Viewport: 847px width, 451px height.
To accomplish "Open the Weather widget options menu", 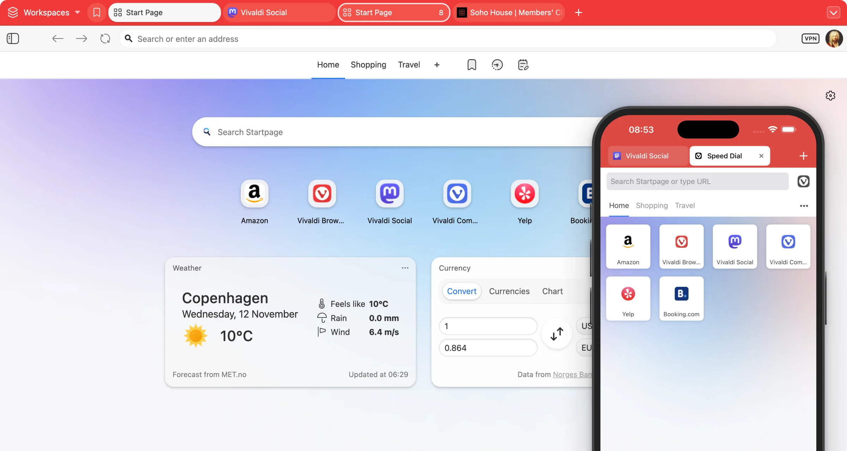I will 405,268.
